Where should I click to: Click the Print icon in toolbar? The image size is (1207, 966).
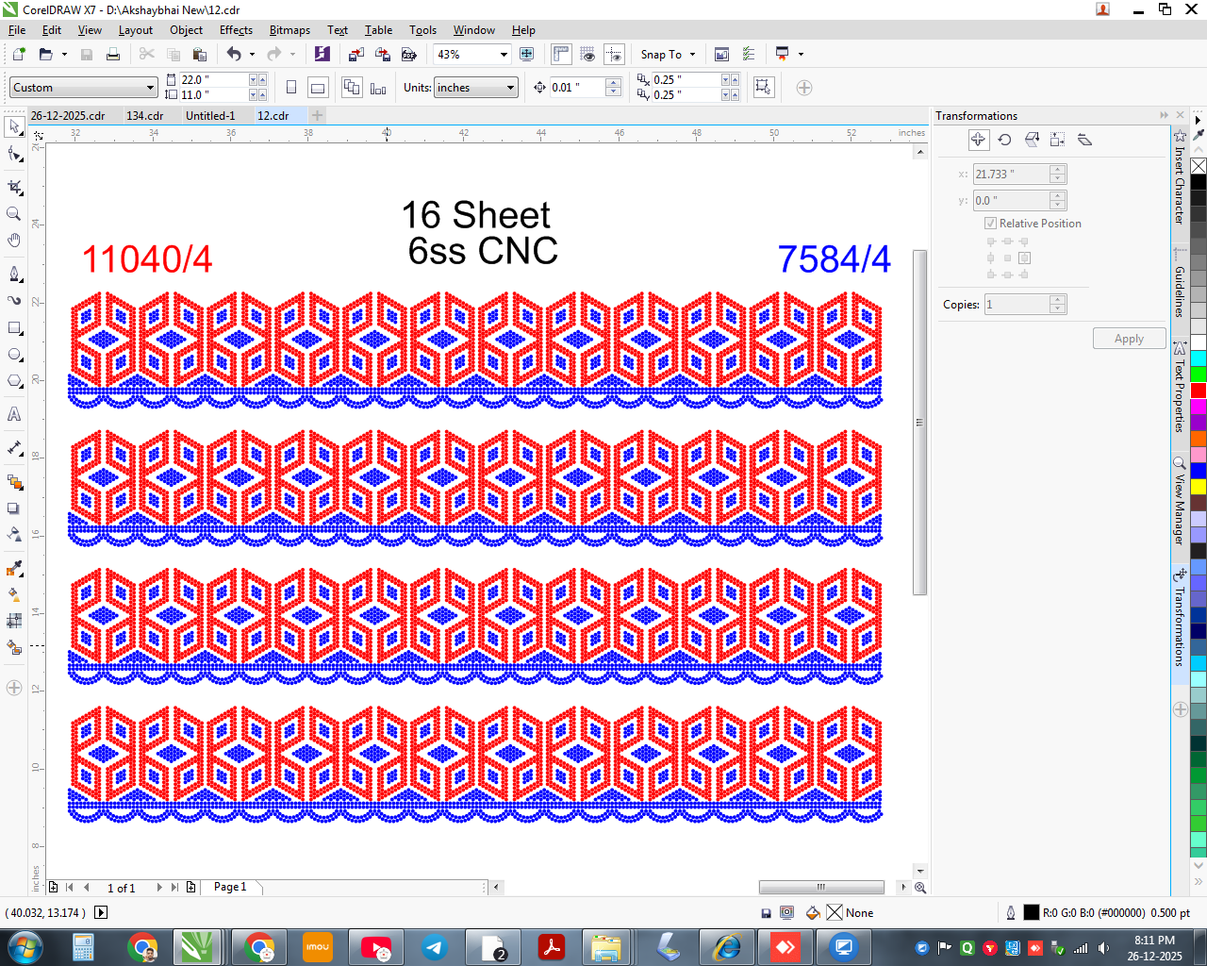coord(113,55)
